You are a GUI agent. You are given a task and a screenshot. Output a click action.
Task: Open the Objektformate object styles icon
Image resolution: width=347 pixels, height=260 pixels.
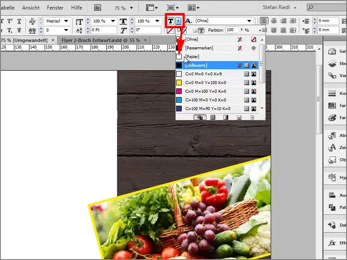332,159
